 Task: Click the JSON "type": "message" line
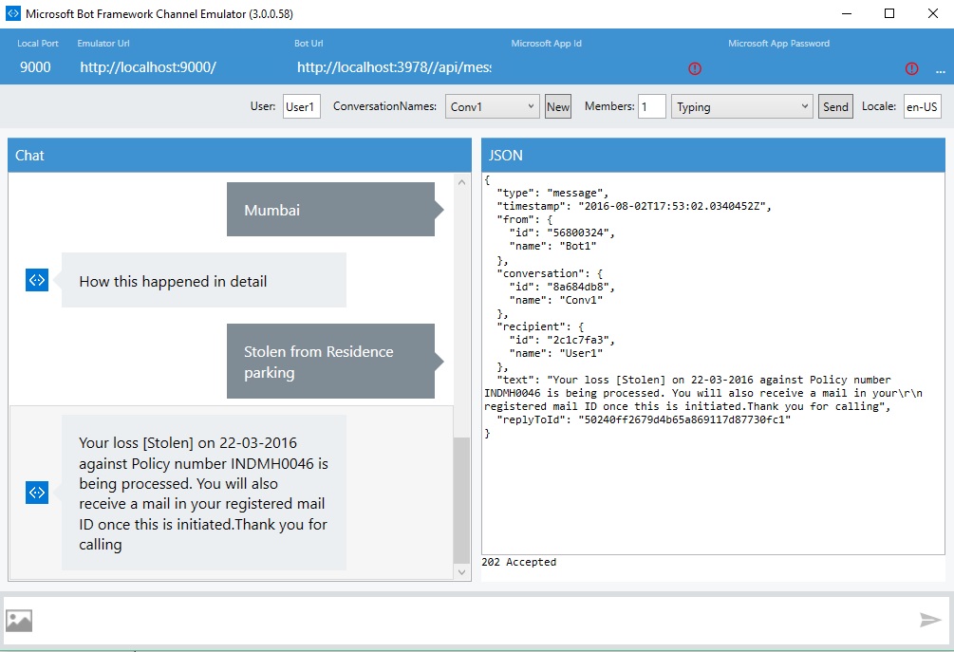pyautogui.click(x=552, y=193)
